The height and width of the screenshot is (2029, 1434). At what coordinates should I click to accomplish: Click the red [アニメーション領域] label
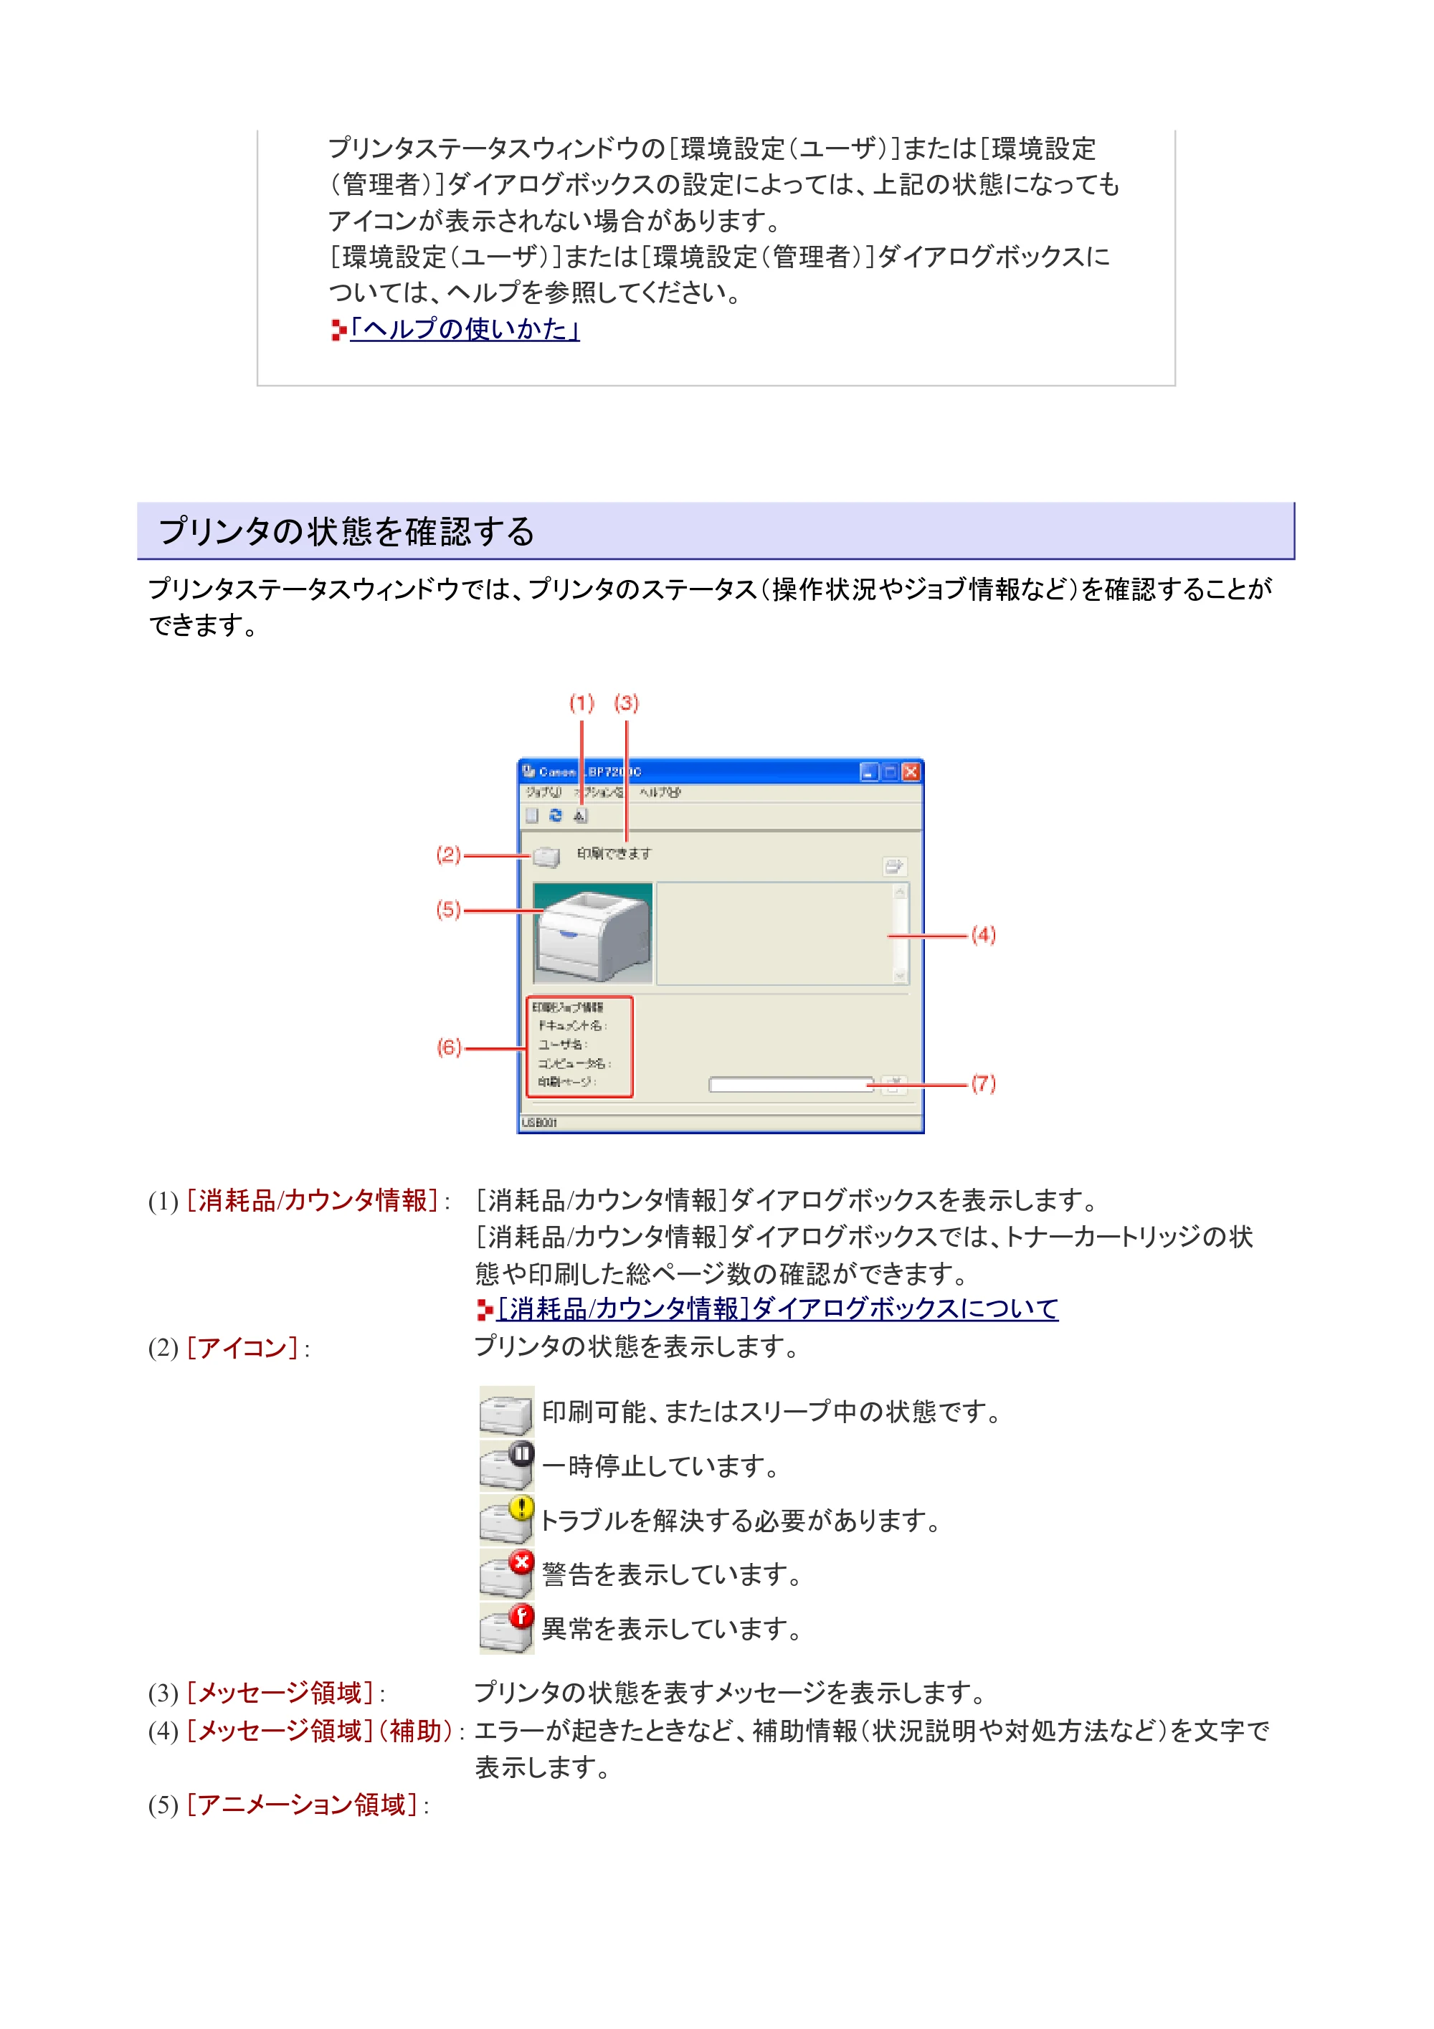pyautogui.click(x=302, y=1805)
